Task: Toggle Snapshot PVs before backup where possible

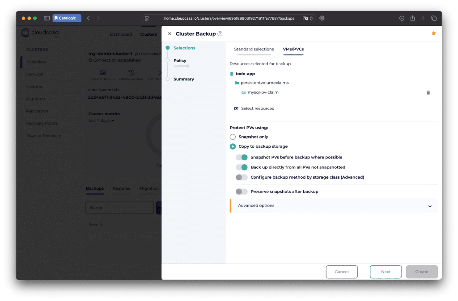Action: point(242,157)
